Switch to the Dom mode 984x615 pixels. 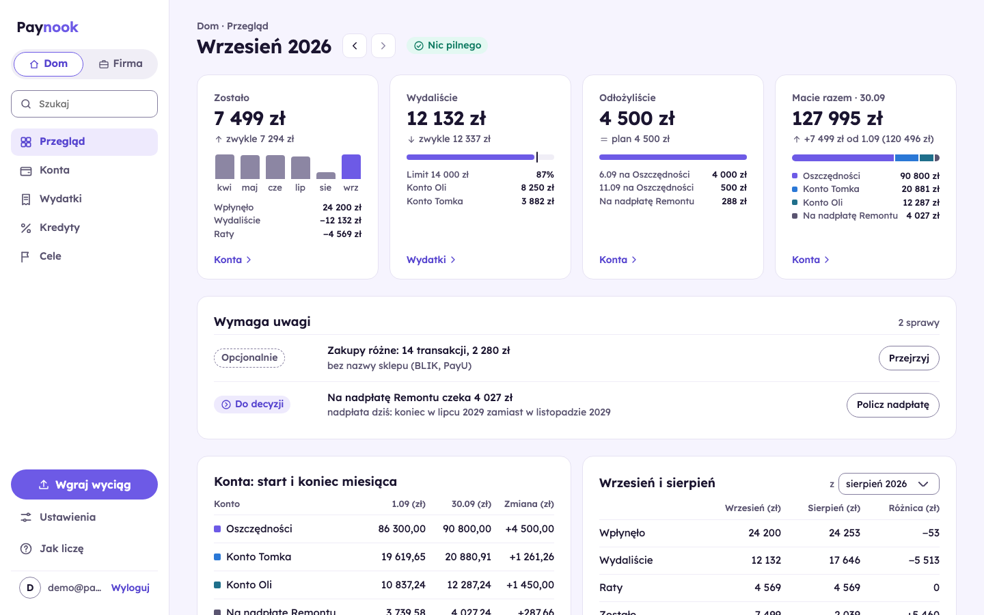49,64
